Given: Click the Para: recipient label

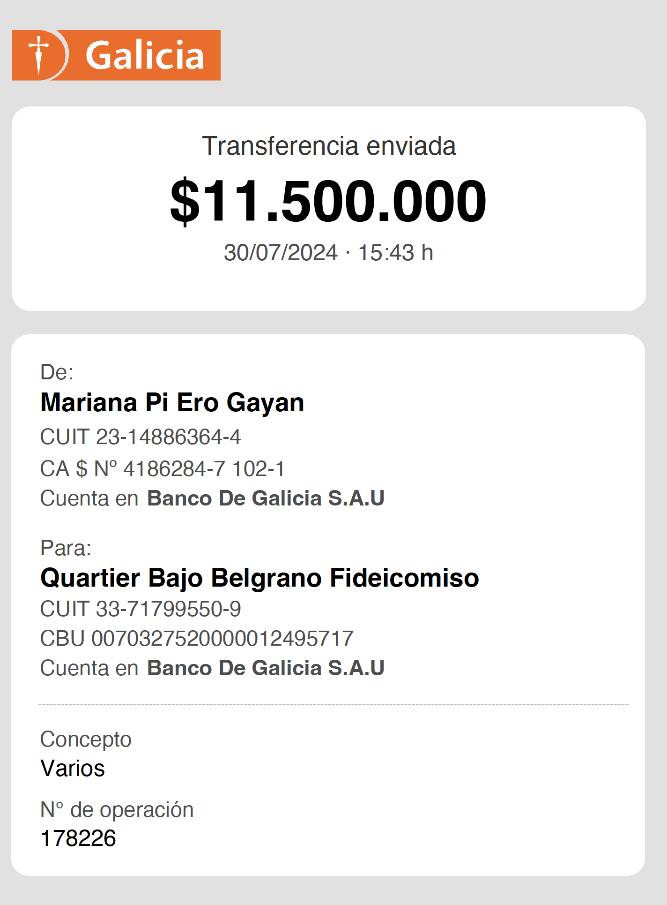Looking at the screenshot, I should click(x=66, y=548).
